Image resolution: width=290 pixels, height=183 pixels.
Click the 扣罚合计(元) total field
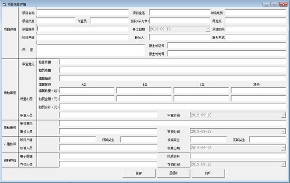pos(173,107)
